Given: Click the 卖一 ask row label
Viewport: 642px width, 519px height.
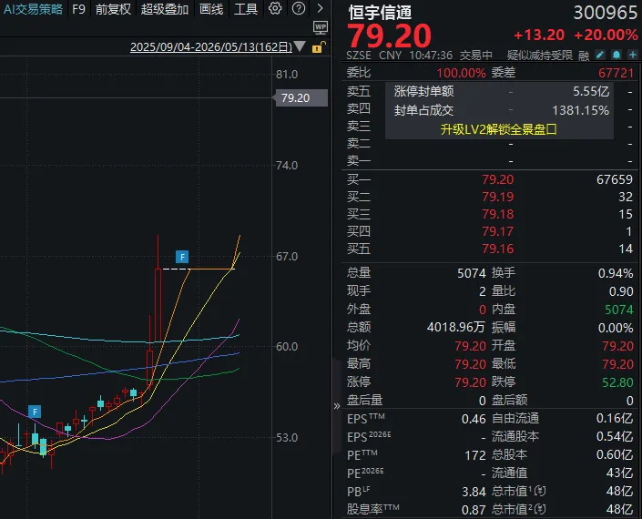Looking at the screenshot, I should coord(359,161).
